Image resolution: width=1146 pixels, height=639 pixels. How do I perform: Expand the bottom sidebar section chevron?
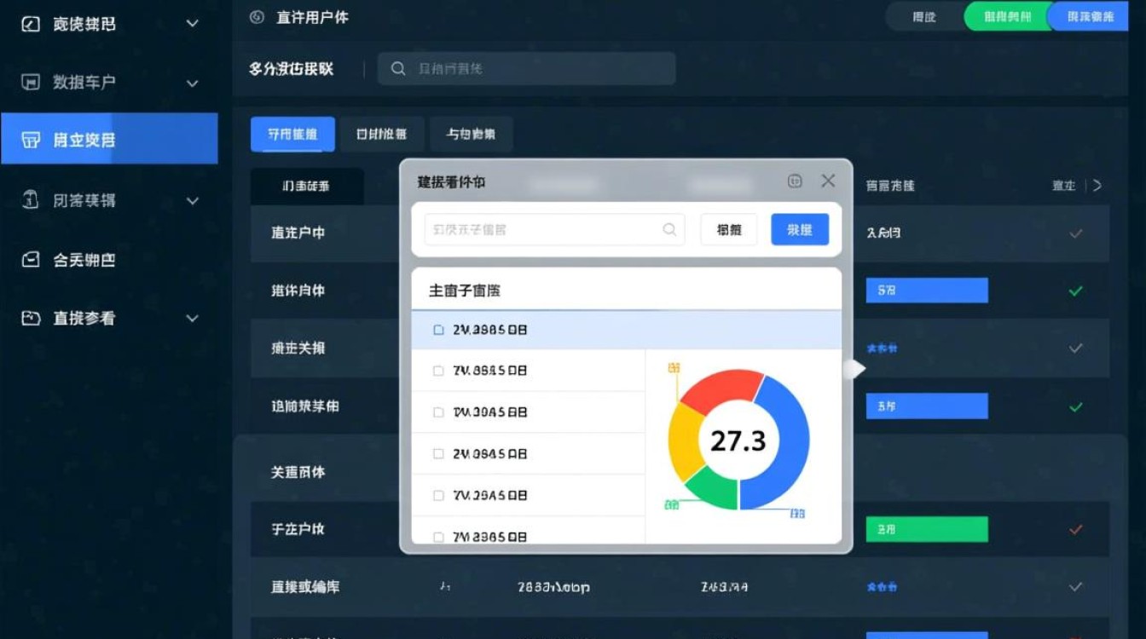(193, 318)
